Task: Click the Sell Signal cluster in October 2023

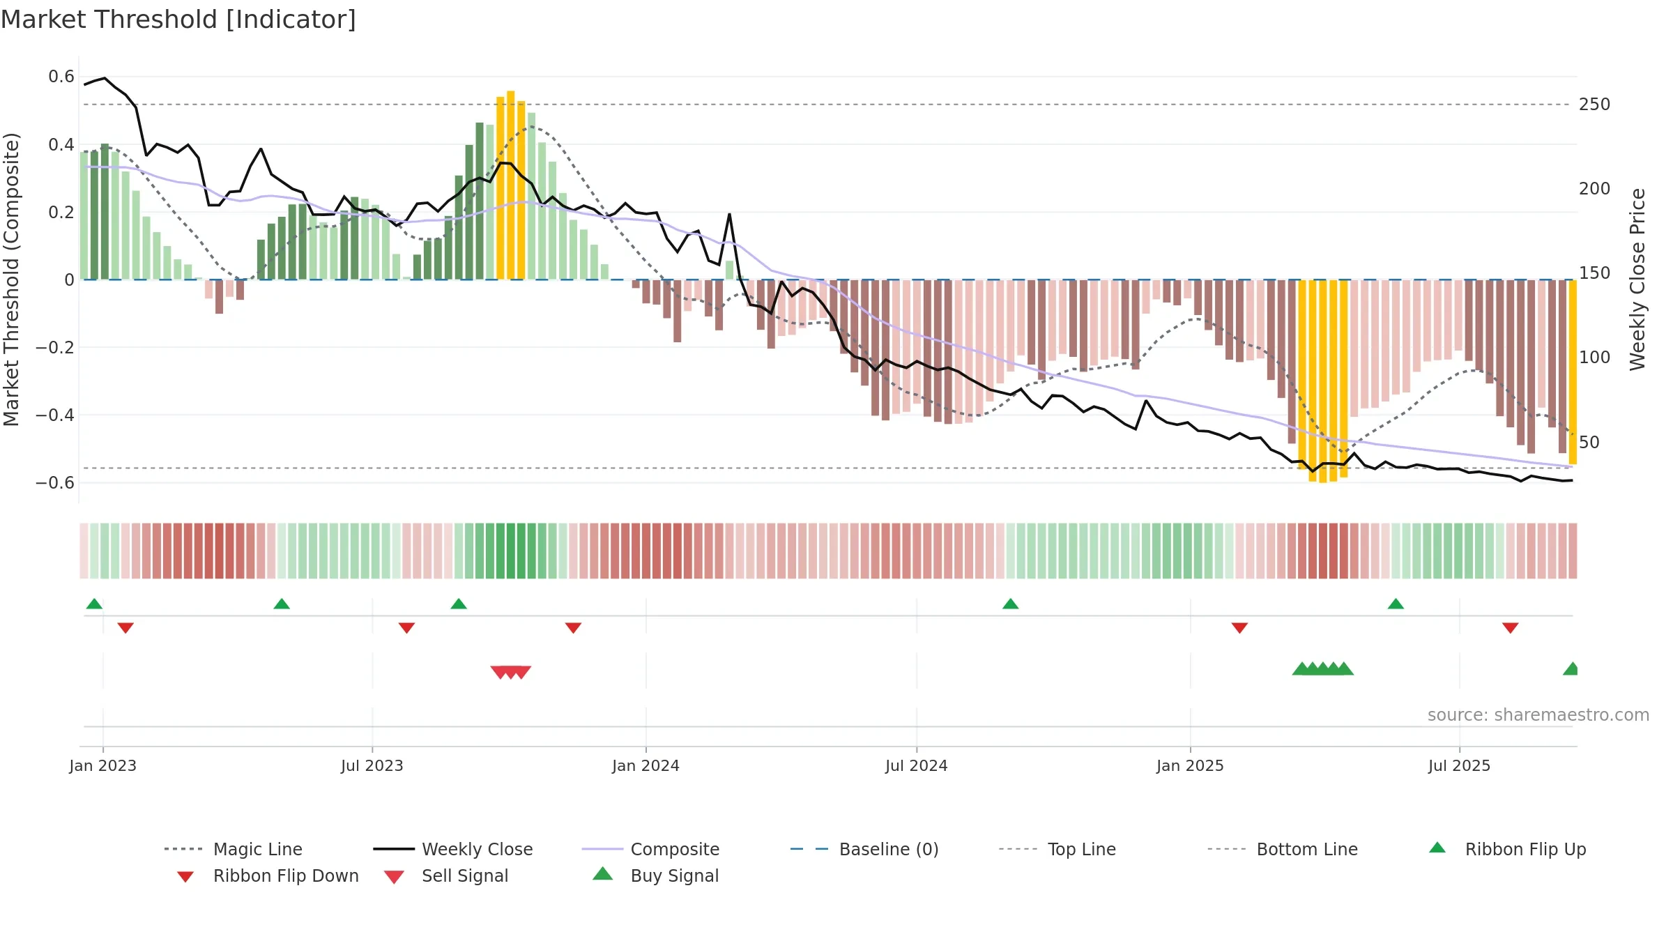Action: 511,672
